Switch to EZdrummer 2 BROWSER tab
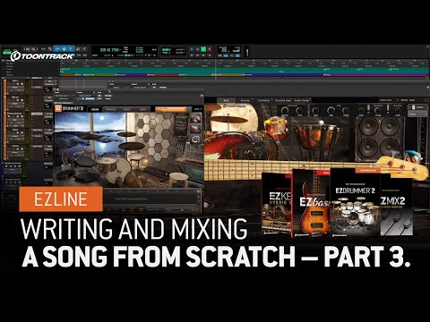This screenshot has width=430, height=322. click(x=111, y=109)
